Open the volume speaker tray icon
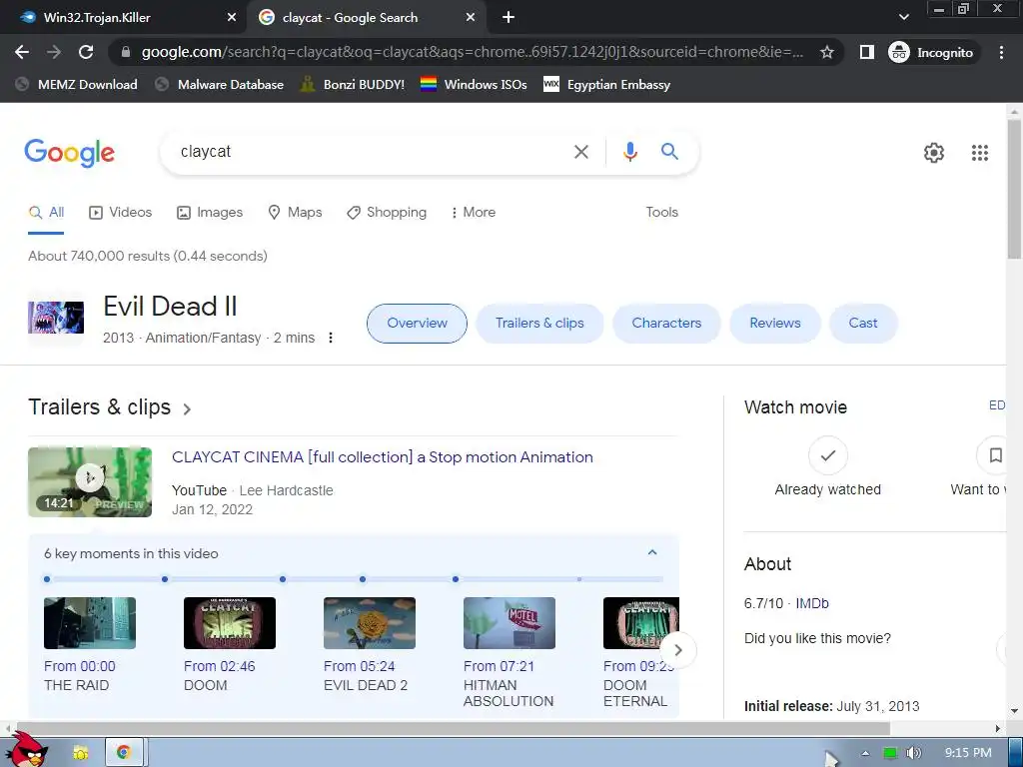This screenshot has height=767, width=1023. (913, 753)
